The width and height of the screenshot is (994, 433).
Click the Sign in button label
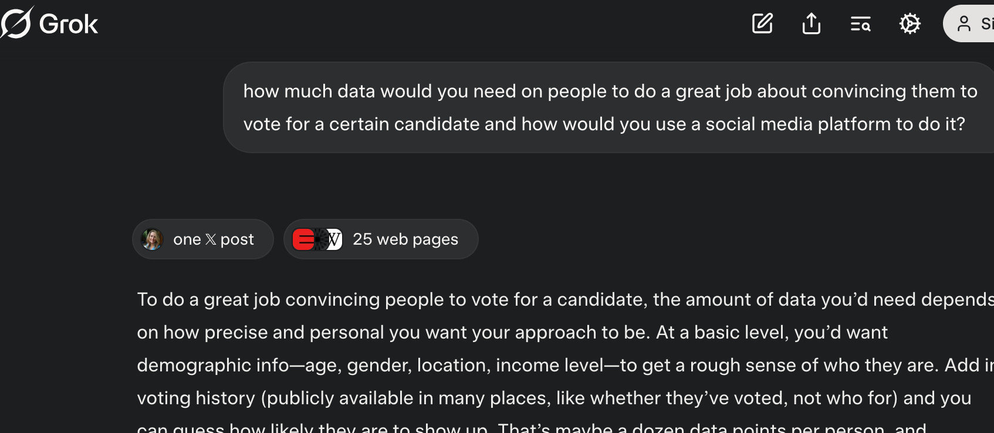(x=987, y=23)
